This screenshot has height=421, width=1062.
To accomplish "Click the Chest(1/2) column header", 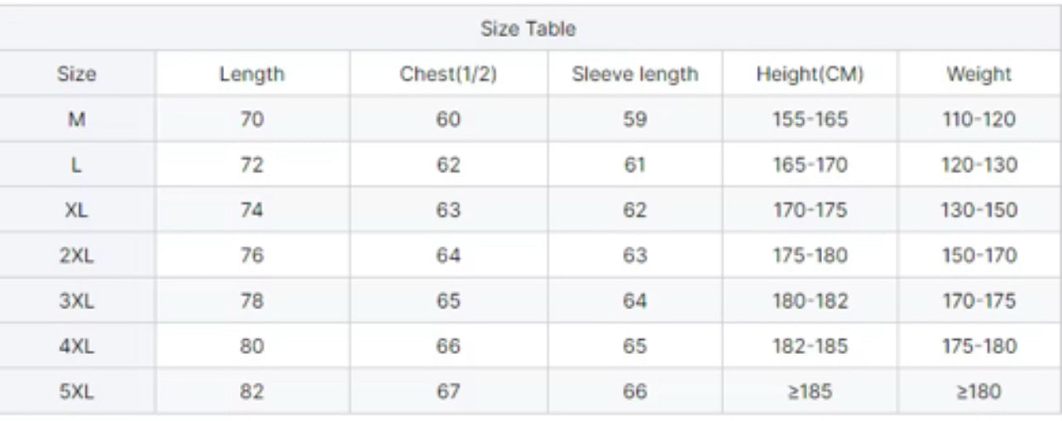I will point(447,74).
